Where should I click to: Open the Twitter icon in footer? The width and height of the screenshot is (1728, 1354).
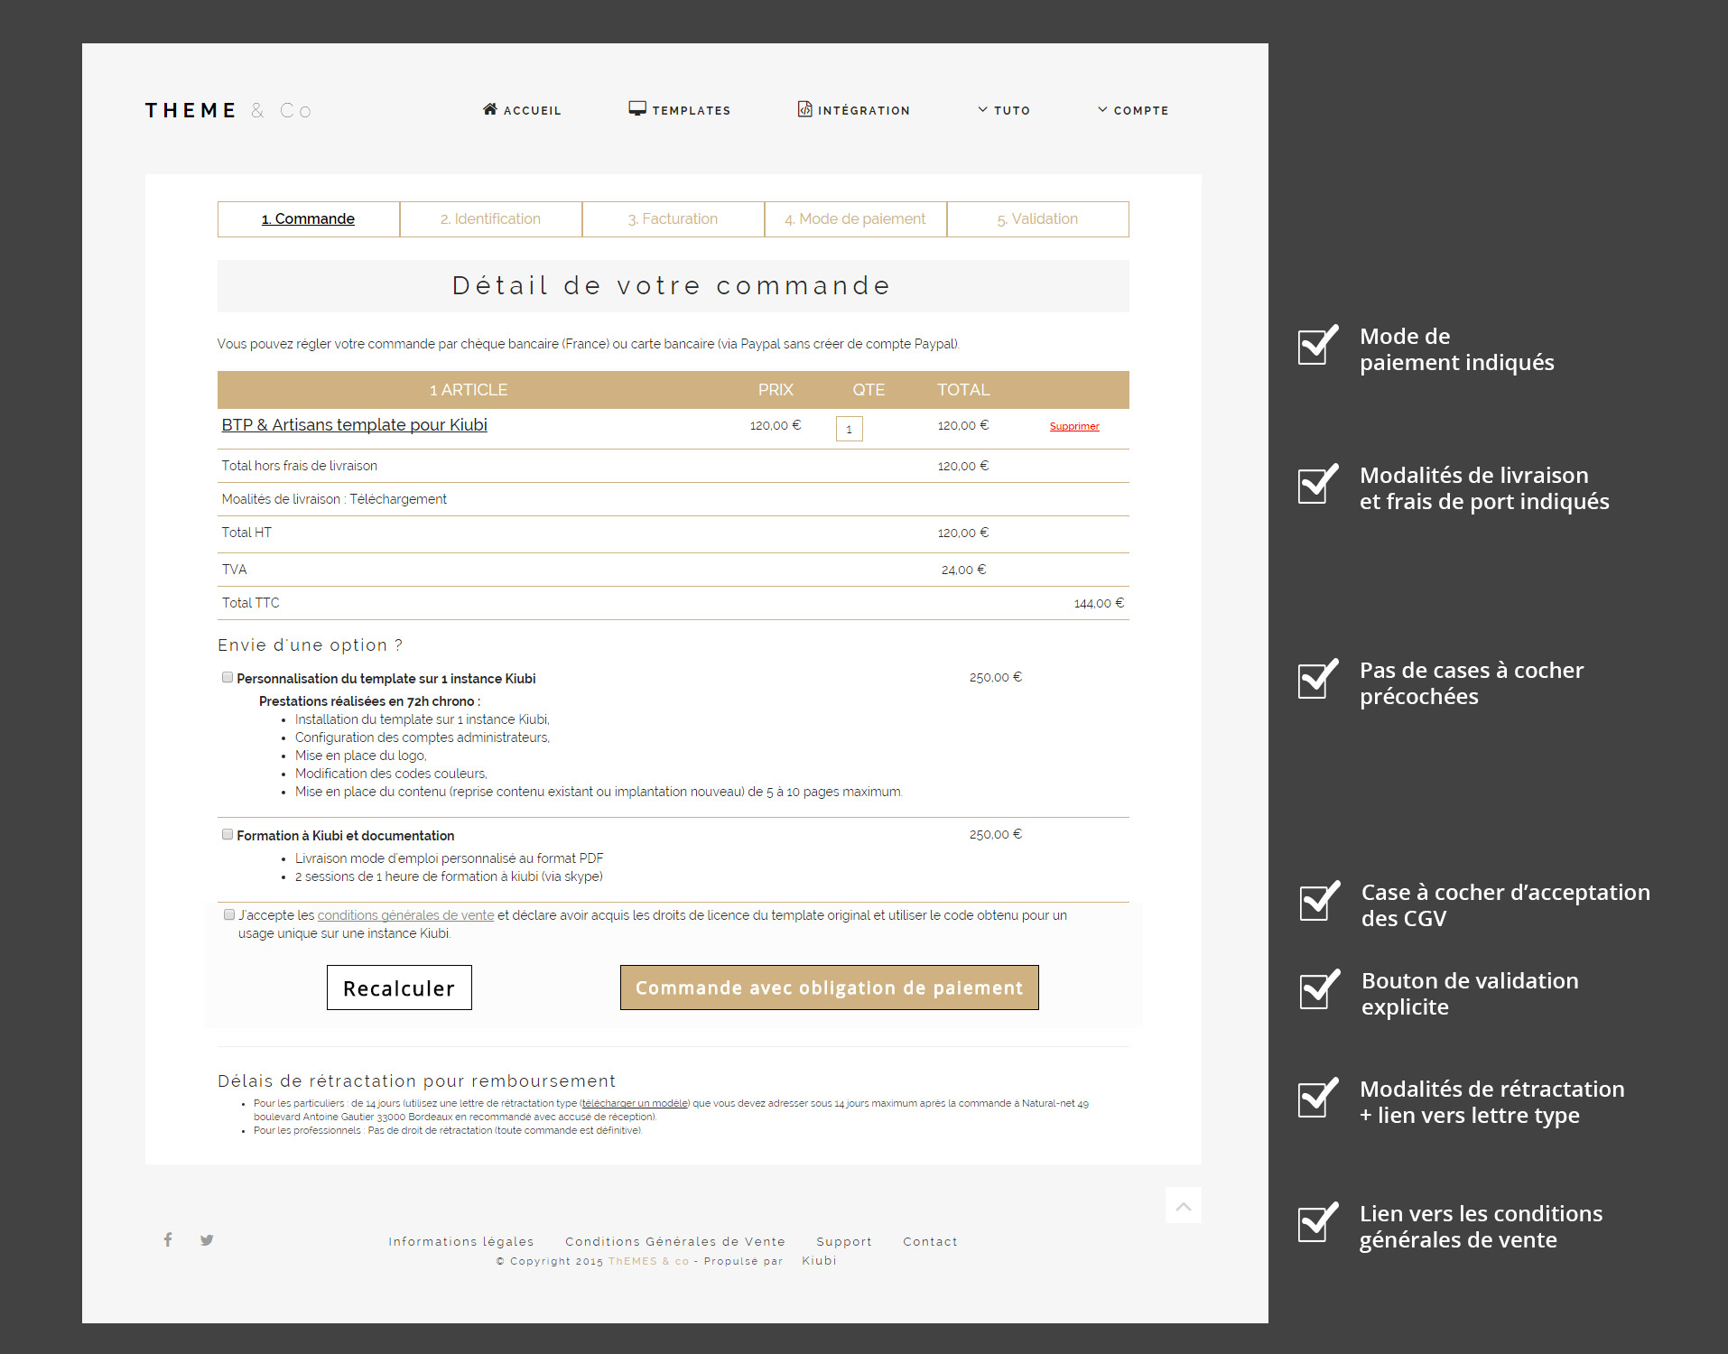[x=207, y=1239]
